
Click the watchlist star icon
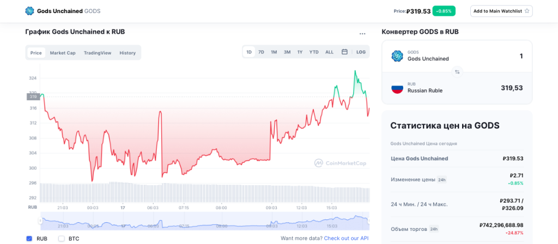527,11
